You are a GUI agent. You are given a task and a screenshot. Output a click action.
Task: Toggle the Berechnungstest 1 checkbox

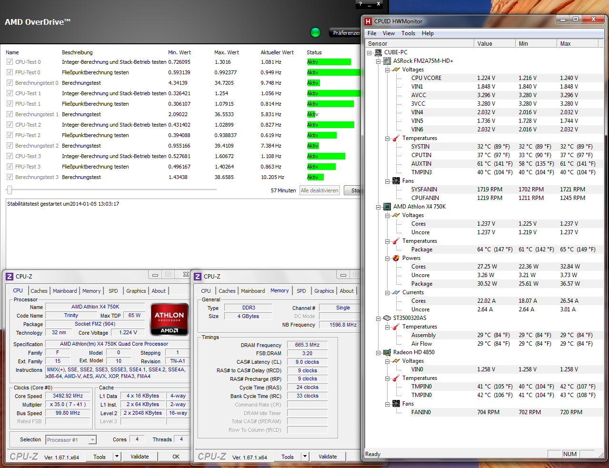click(x=10, y=114)
